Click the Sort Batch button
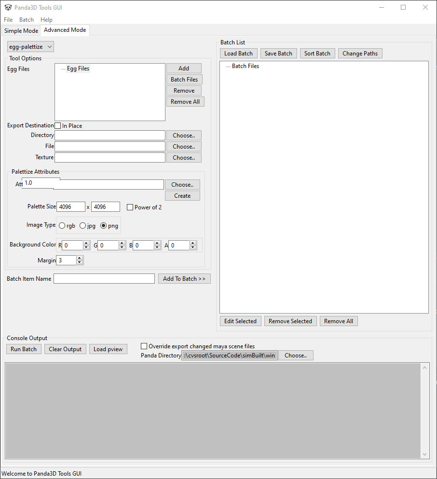 coord(317,54)
